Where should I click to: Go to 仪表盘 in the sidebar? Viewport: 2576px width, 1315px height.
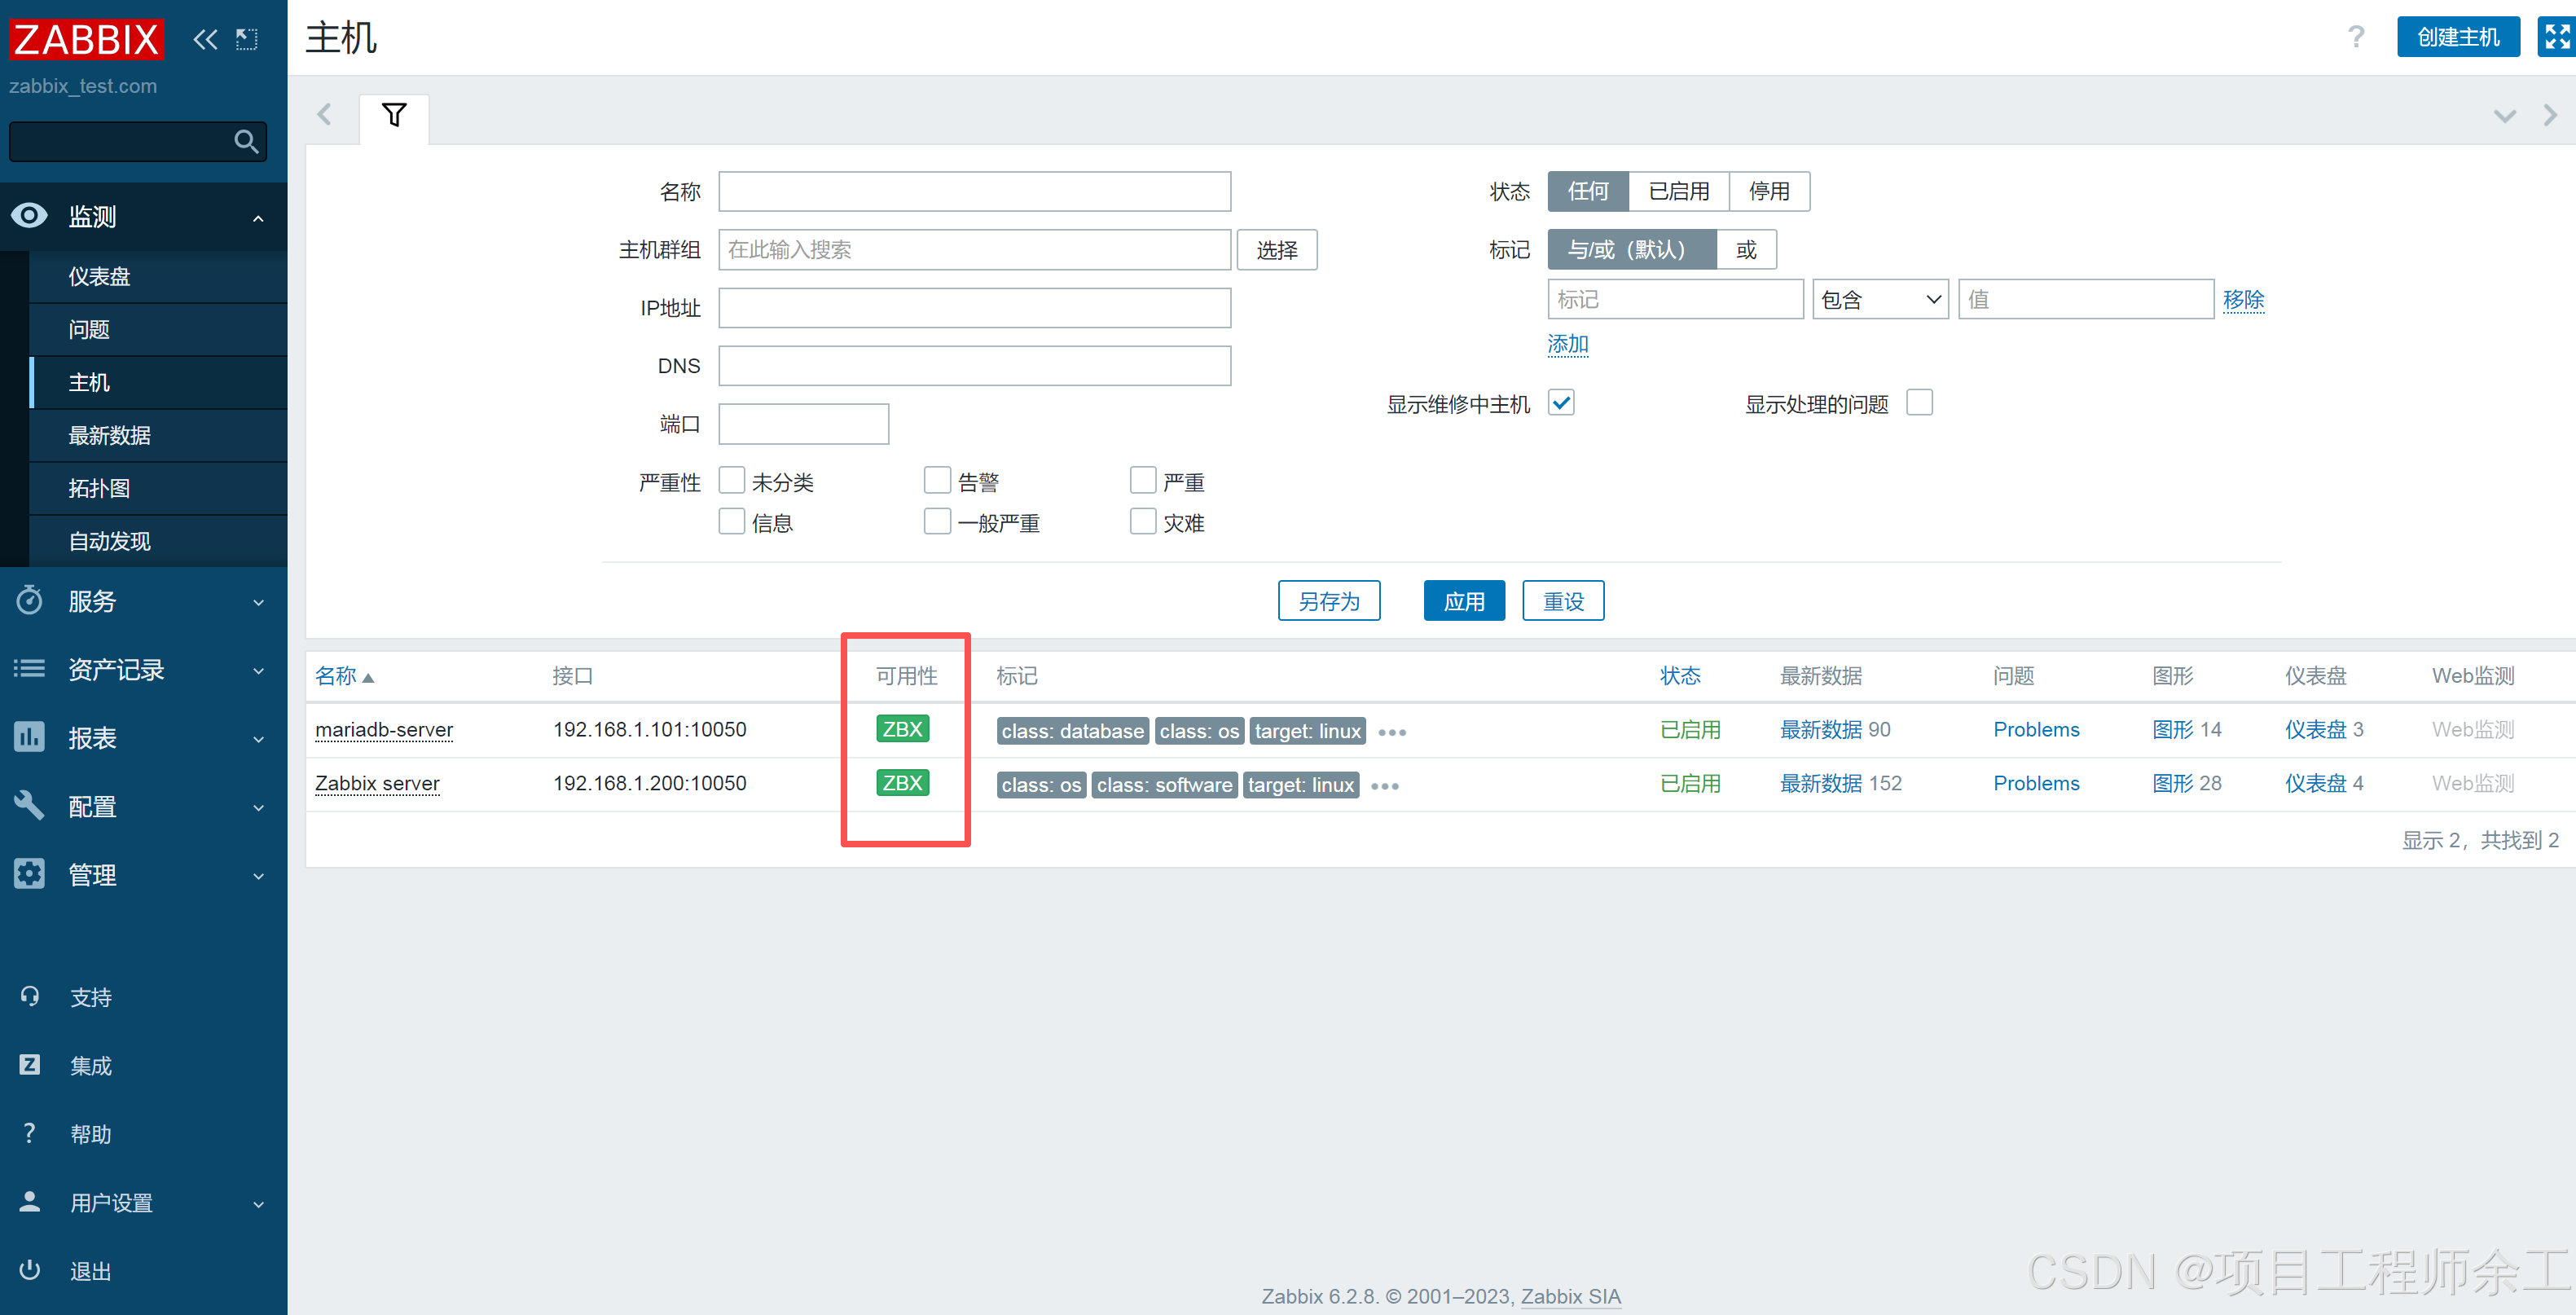(x=100, y=276)
